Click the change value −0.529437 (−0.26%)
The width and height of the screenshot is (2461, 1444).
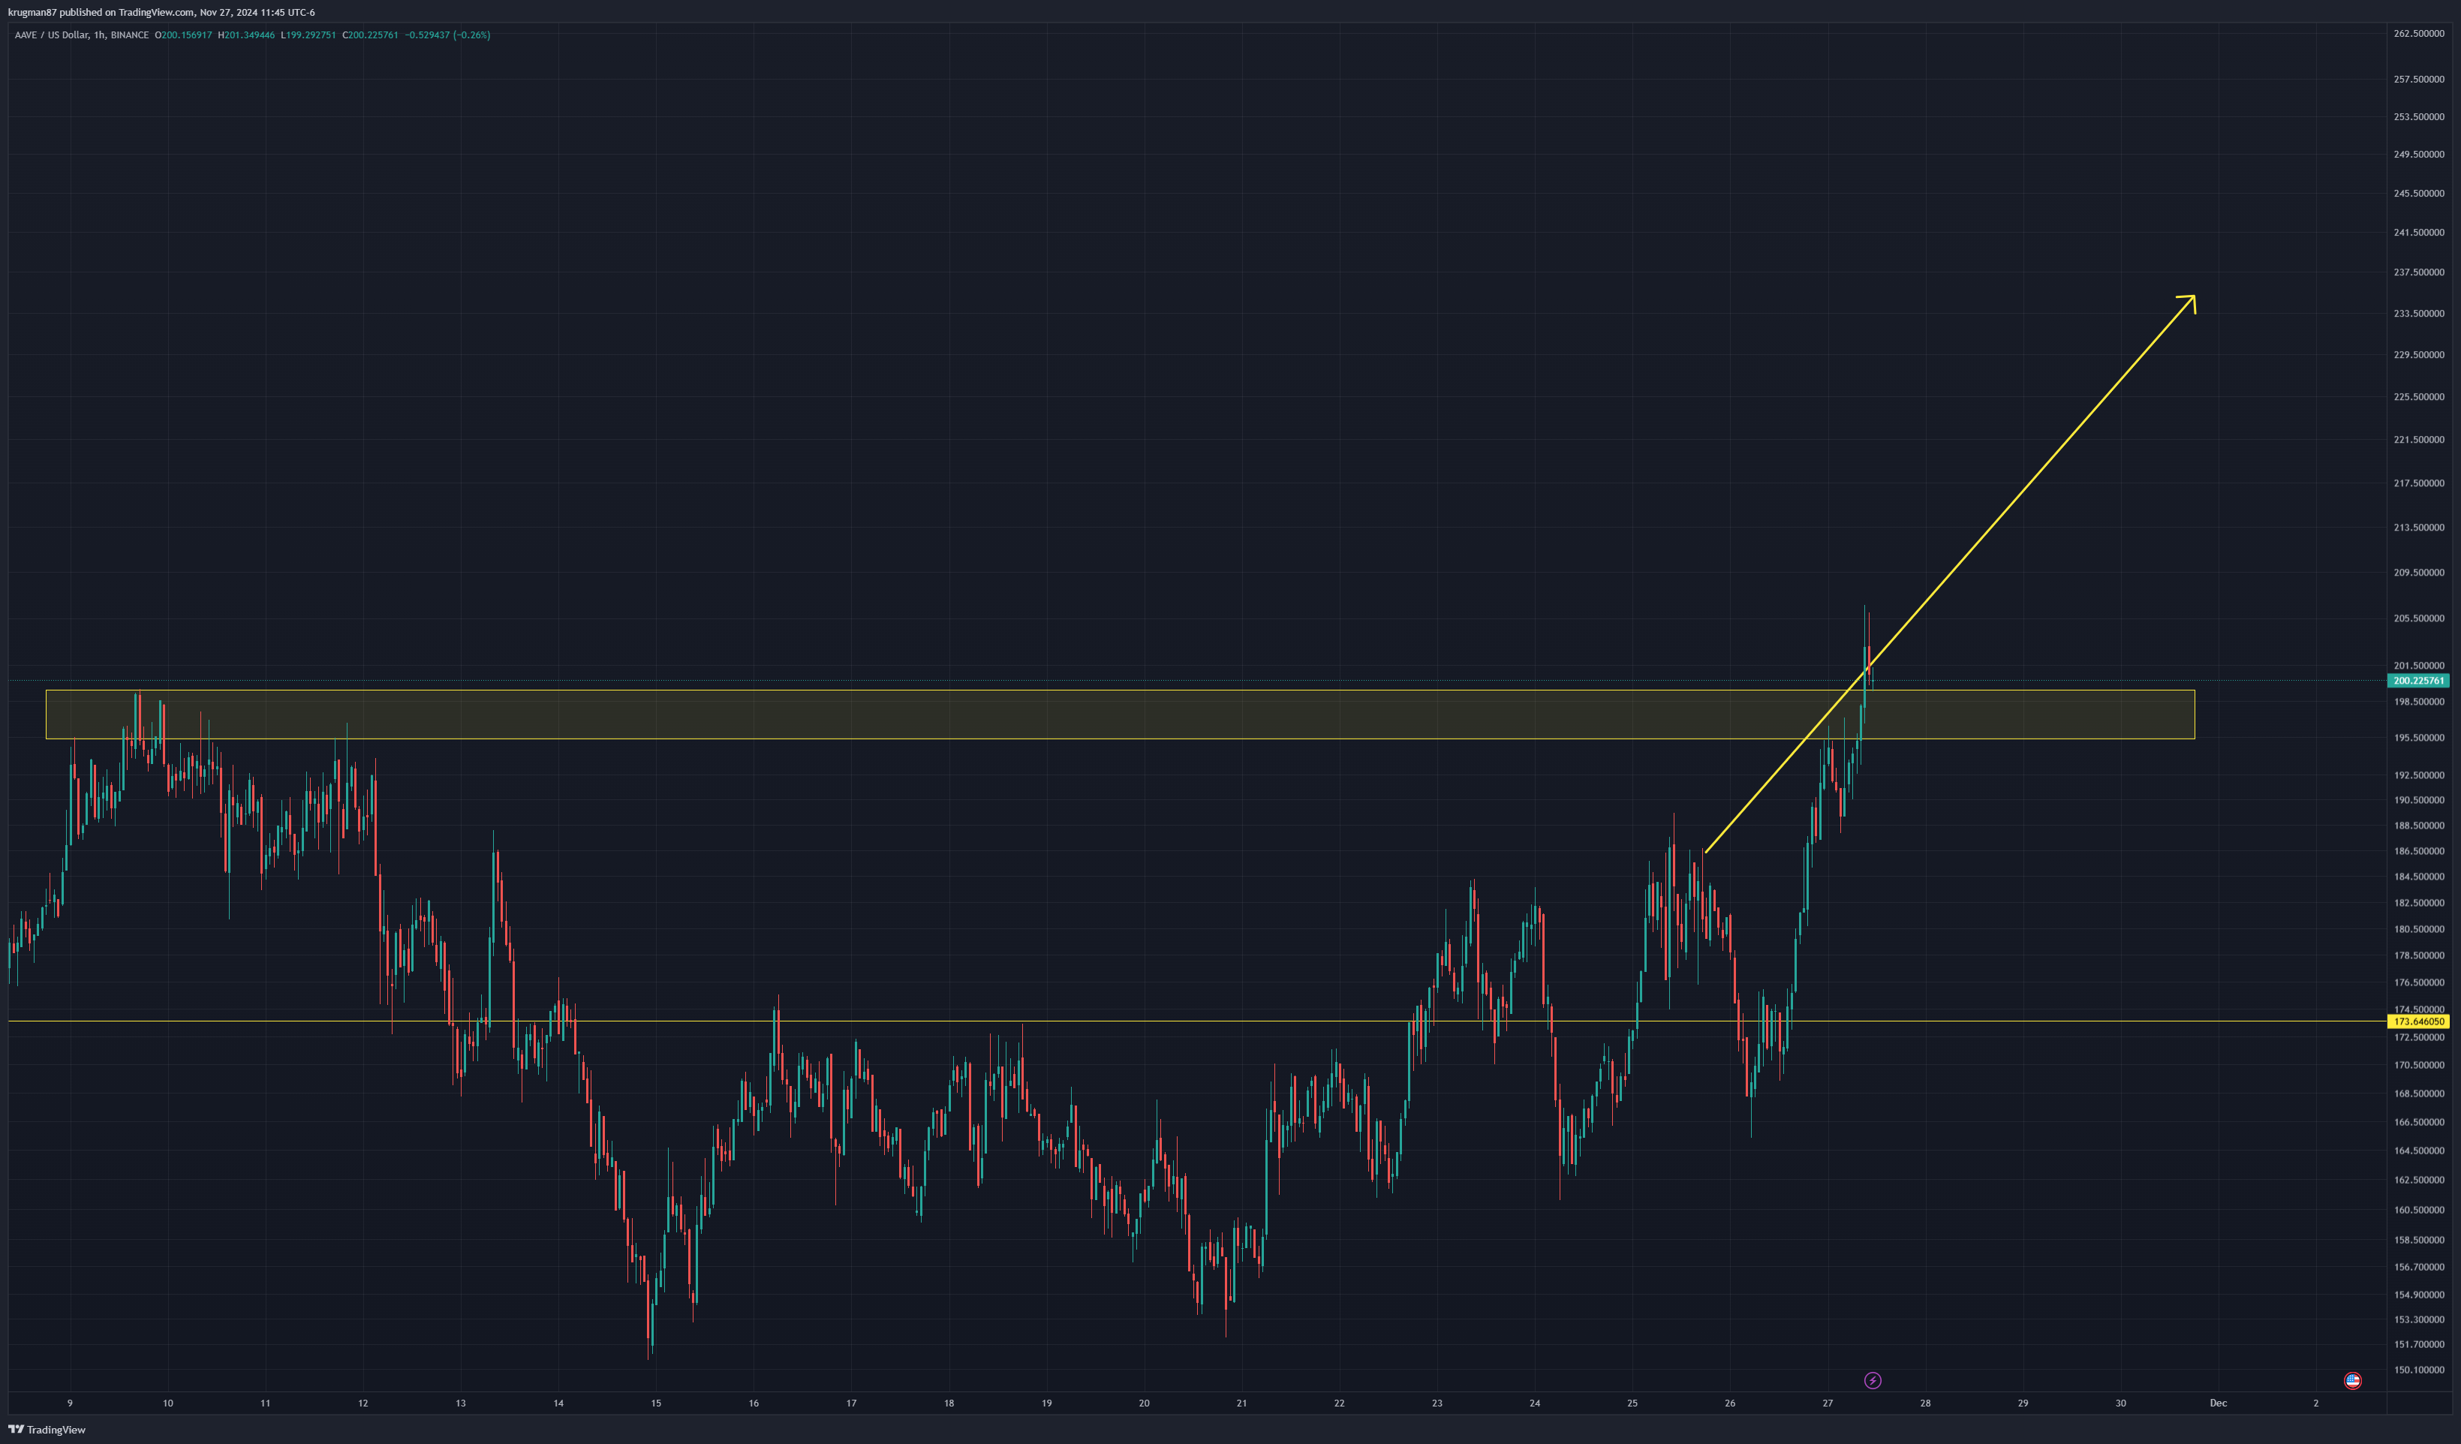(447, 35)
